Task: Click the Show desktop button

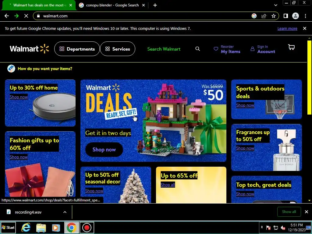Action: [x=309, y=227]
